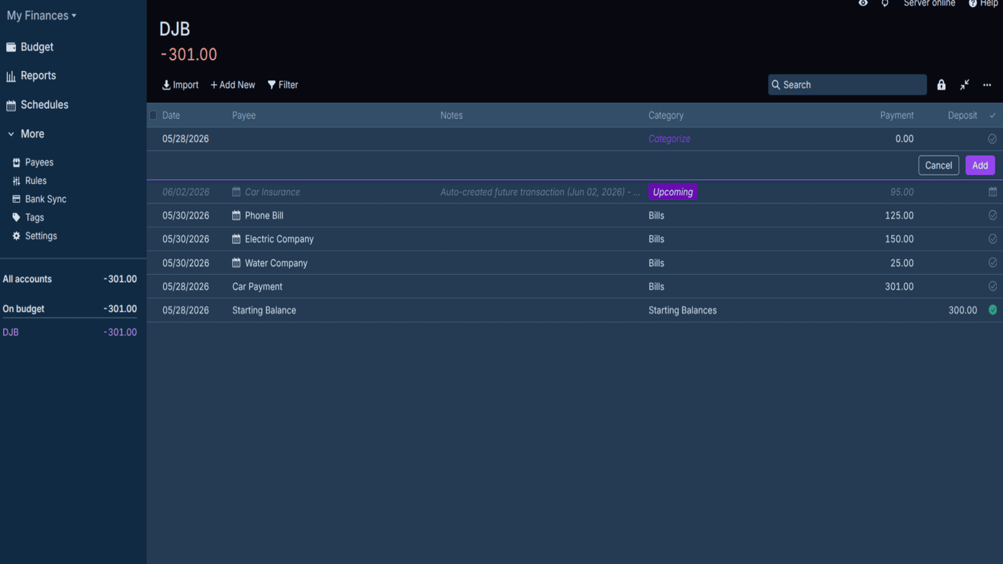Toggle green cleared status for Starting Balance

tap(993, 310)
